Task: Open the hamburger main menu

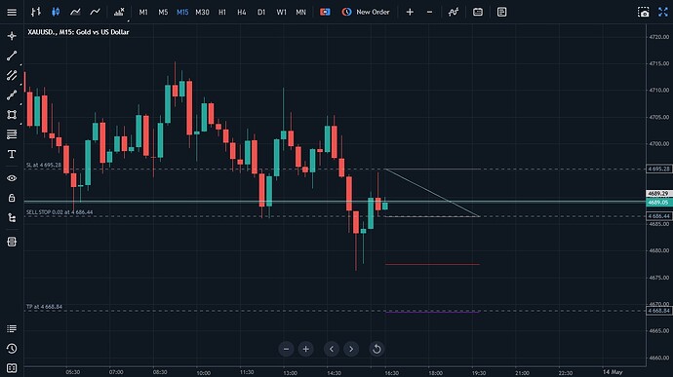Action: pos(12,12)
